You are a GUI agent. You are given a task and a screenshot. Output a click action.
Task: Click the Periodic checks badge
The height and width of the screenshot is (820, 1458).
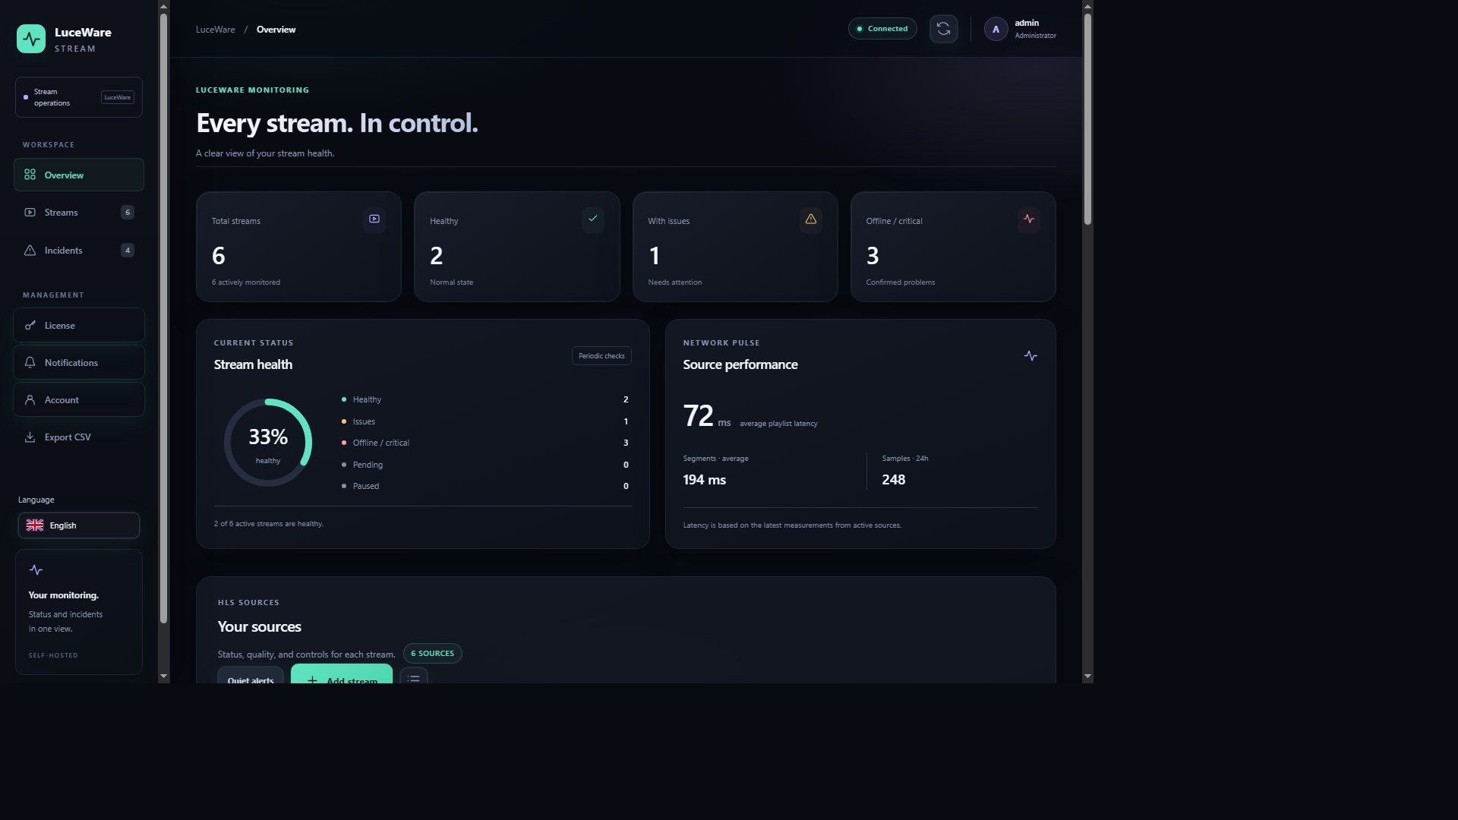click(601, 356)
